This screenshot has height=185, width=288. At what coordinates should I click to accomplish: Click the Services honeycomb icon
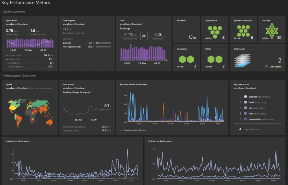[x=272, y=31]
